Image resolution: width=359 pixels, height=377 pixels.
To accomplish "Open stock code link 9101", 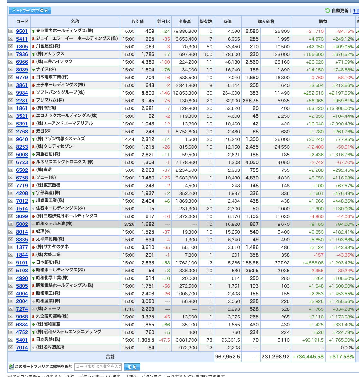I will coord(22,262).
